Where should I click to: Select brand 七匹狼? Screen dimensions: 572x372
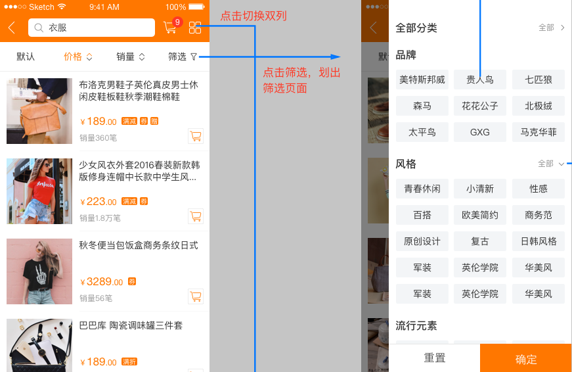[539, 80]
